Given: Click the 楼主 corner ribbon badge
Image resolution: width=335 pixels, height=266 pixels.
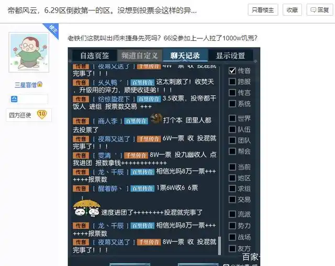Looking at the screenshot, I should (52, 29).
